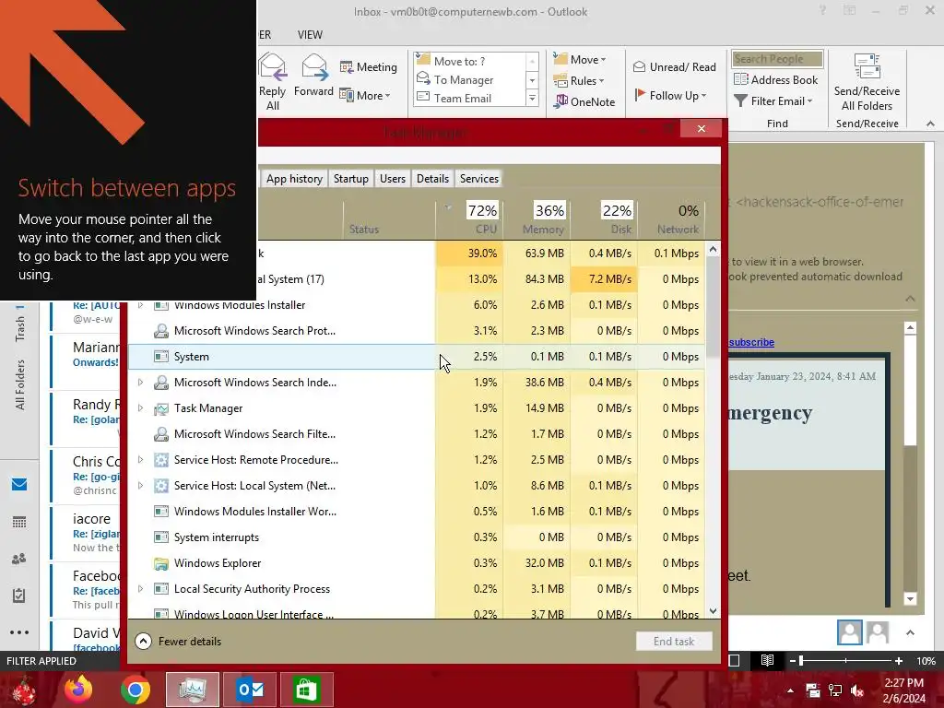Expand Service Host: Remote Procedure row
944x708 pixels.
coord(140,460)
